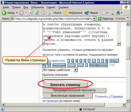
Task: Run the Викификатор button
Action: (x=98, y=65)
